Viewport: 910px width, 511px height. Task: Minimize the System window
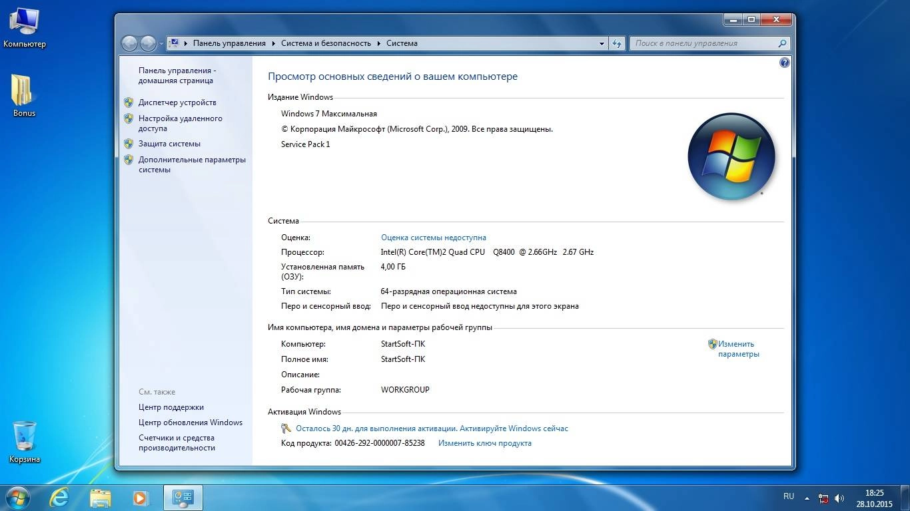[733, 19]
